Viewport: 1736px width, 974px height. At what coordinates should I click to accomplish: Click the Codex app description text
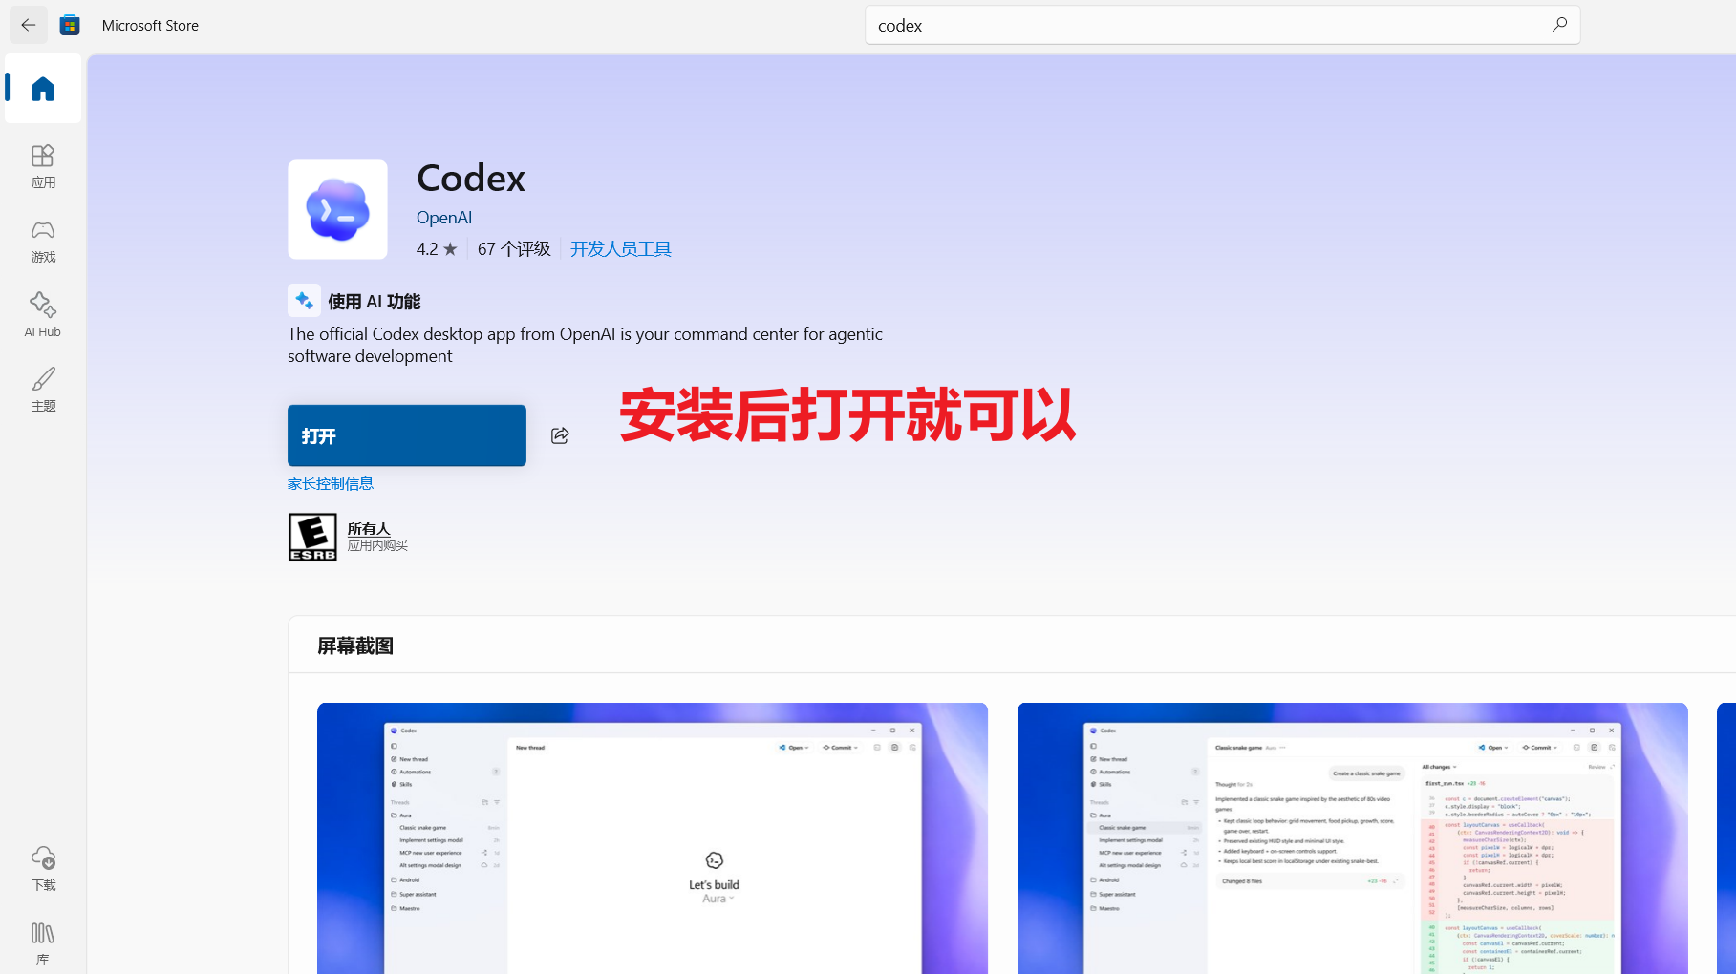[x=585, y=345]
